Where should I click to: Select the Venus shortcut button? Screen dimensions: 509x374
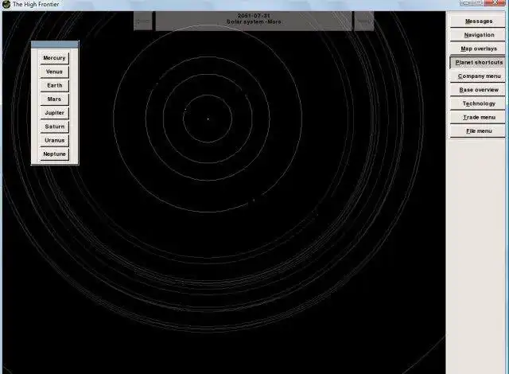click(54, 72)
